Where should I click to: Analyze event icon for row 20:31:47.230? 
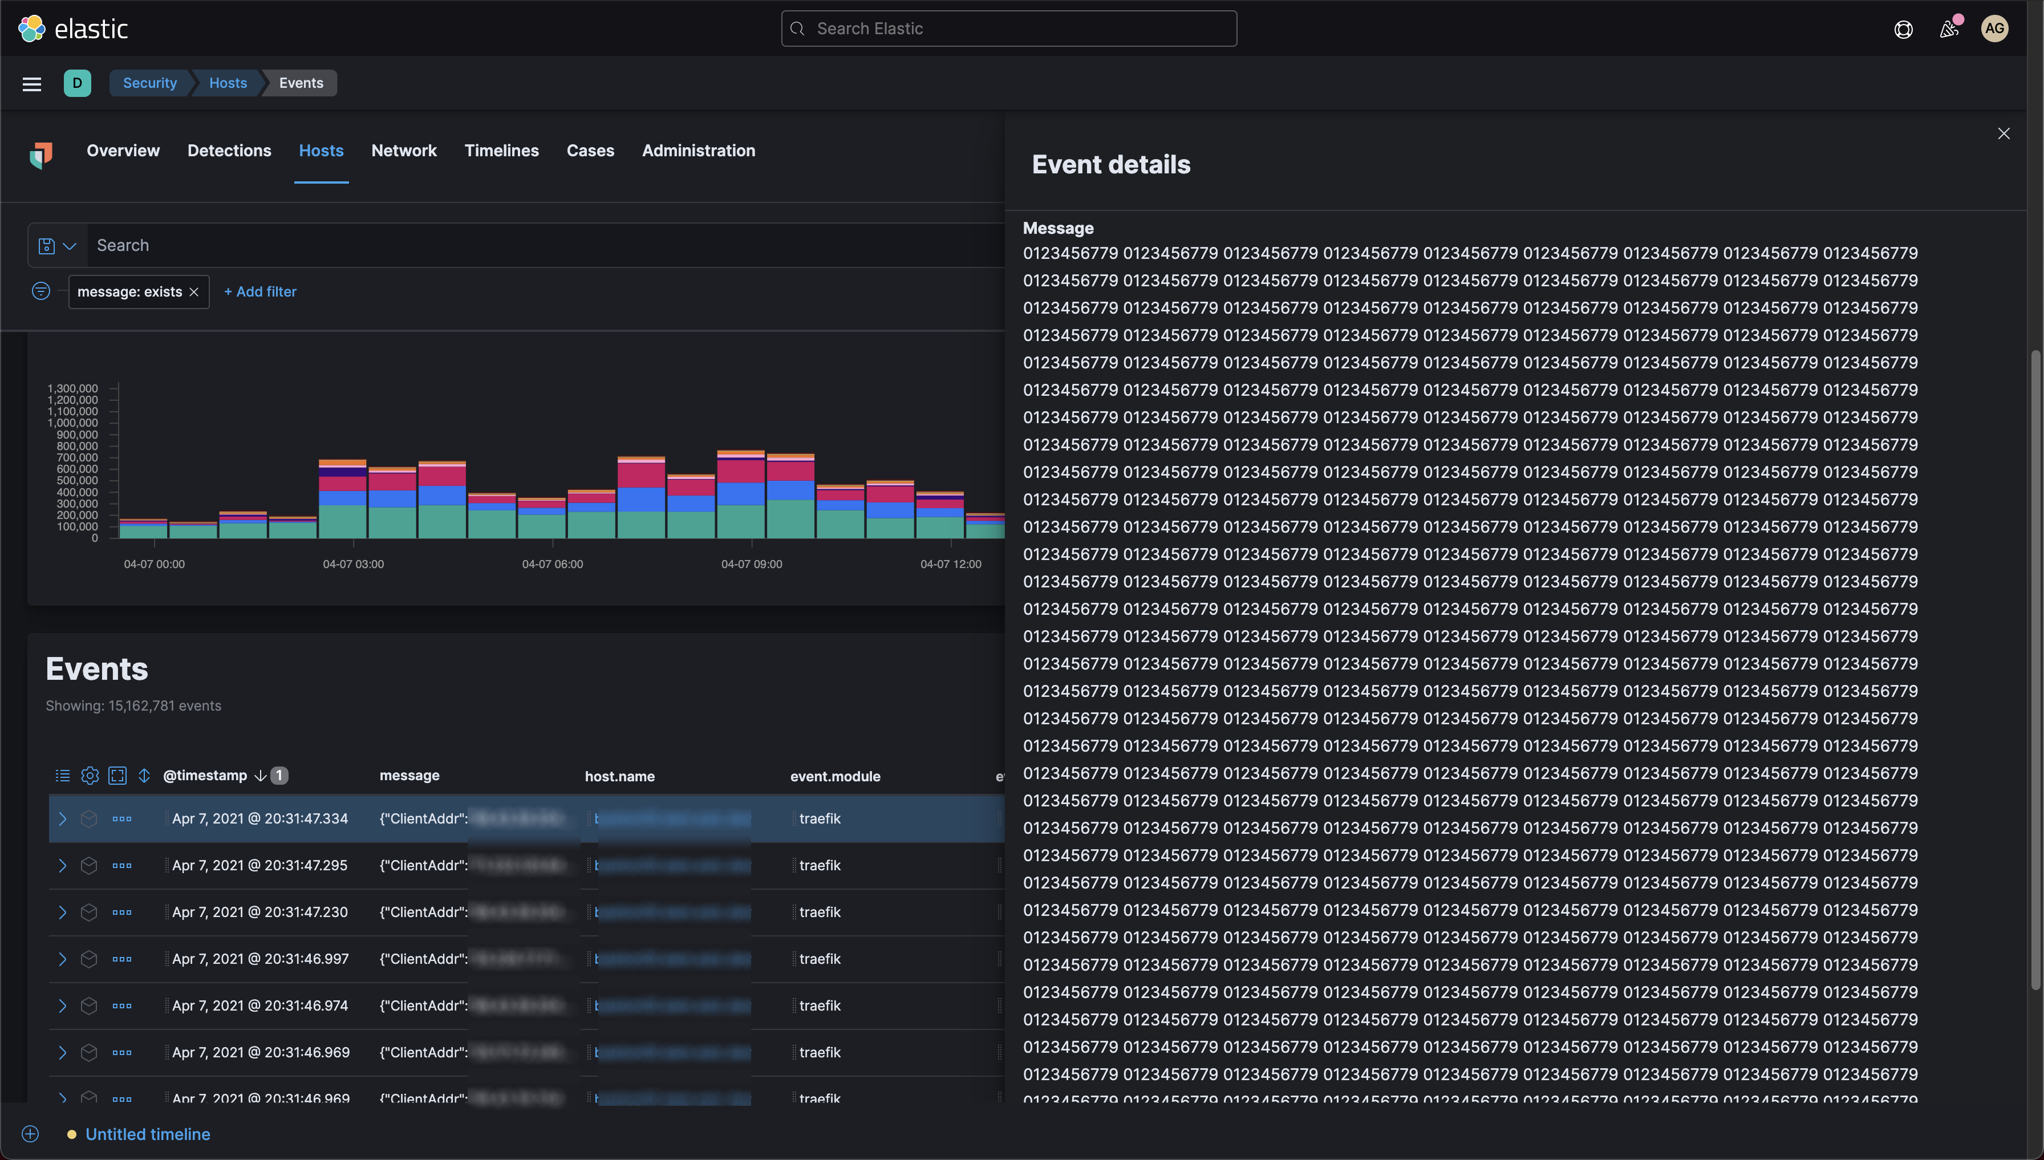[x=89, y=912]
